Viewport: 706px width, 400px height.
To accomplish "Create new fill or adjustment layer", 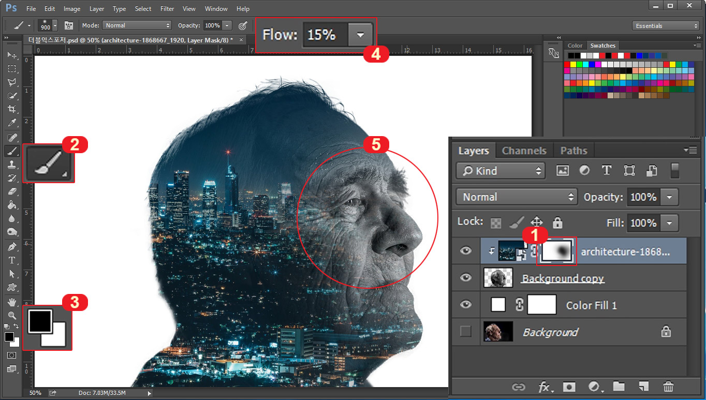I will (x=595, y=387).
